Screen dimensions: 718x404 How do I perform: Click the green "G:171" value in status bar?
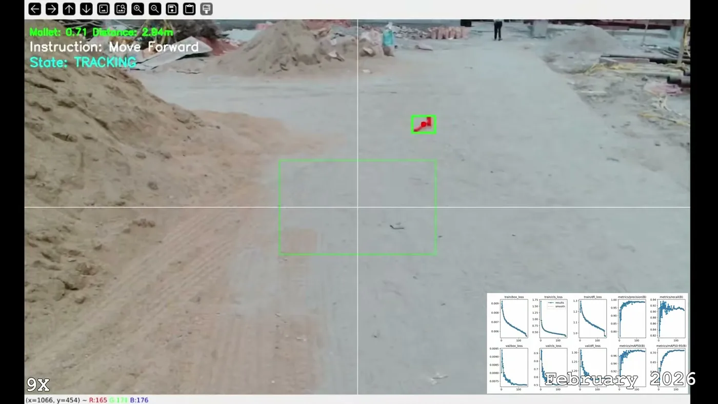coord(118,400)
